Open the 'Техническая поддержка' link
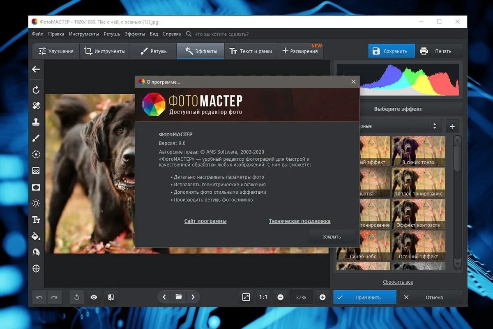 (x=299, y=221)
